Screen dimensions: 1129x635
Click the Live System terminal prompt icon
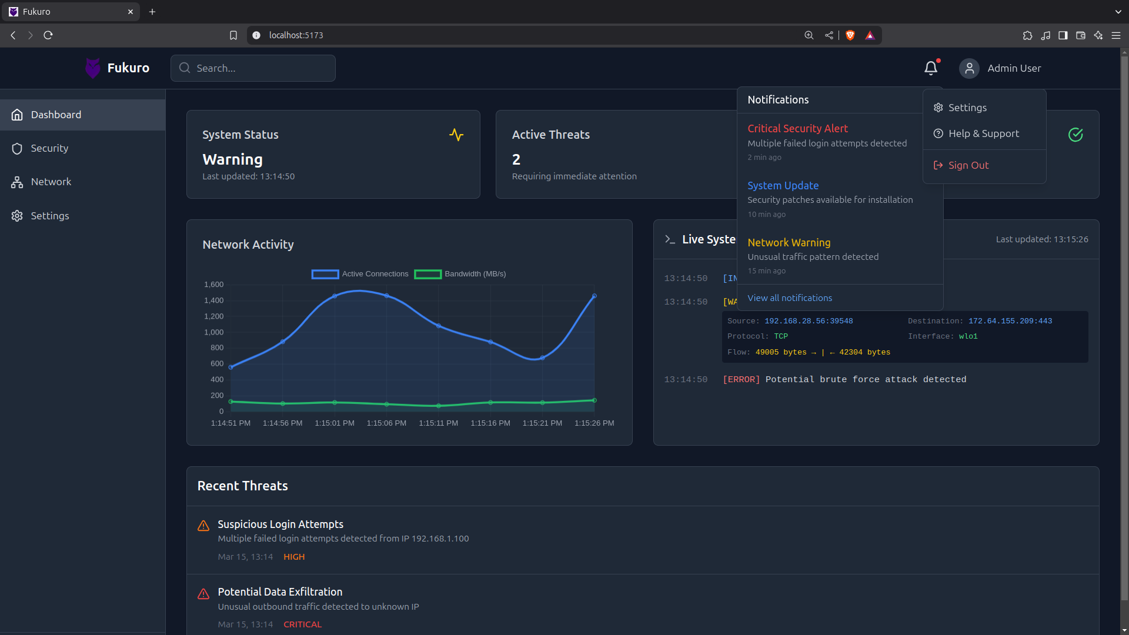tap(670, 239)
